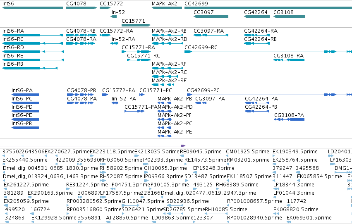Viewport: 352px width, 224px height.
Task: Click the lin-52-RA transcript
Action: (x=114, y=43)
